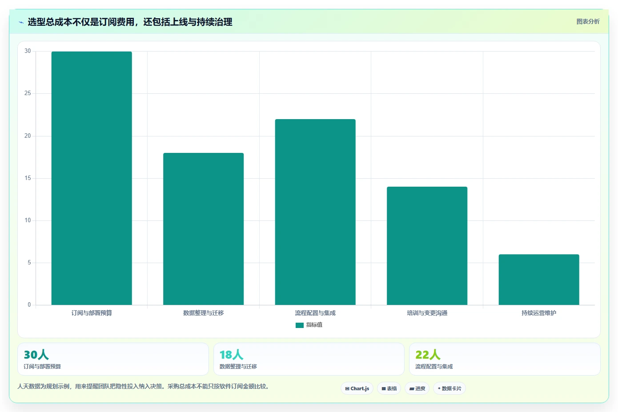
Task: Click the 数据整理与迁移 x-axis label
Action: (x=203, y=313)
